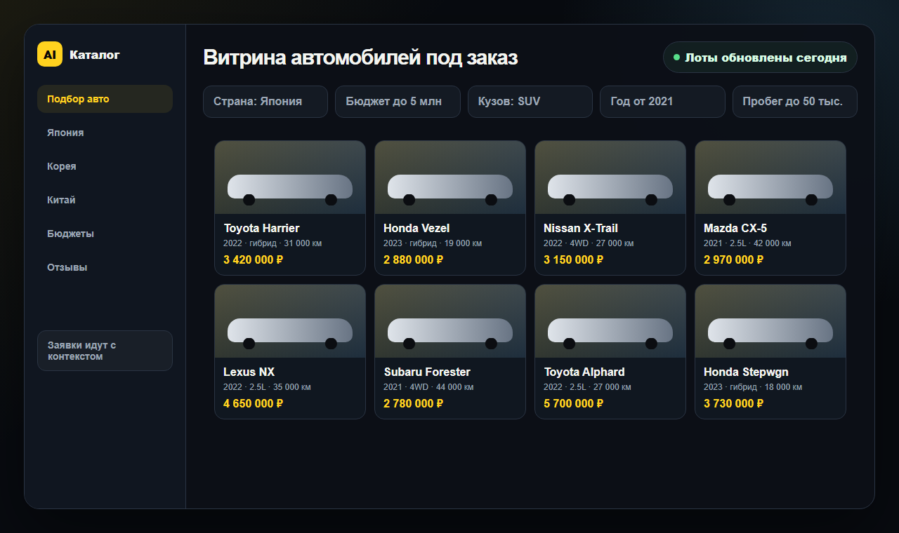Click the Nissan X-Trail title
Viewport: 899px width, 533px height.
click(581, 228)
